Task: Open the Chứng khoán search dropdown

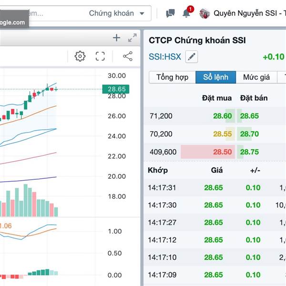Action: click(x=117, y=13)
